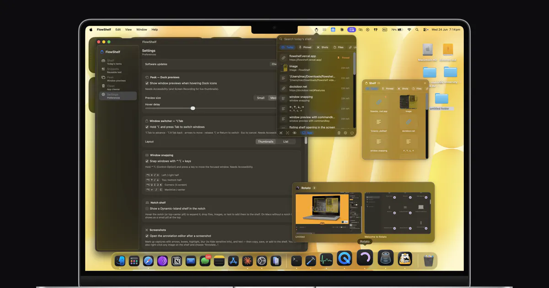549x288 pixels.
Task: Click the power icon in shelf popup
Action: pyautogui.click(x=352, y=133)
